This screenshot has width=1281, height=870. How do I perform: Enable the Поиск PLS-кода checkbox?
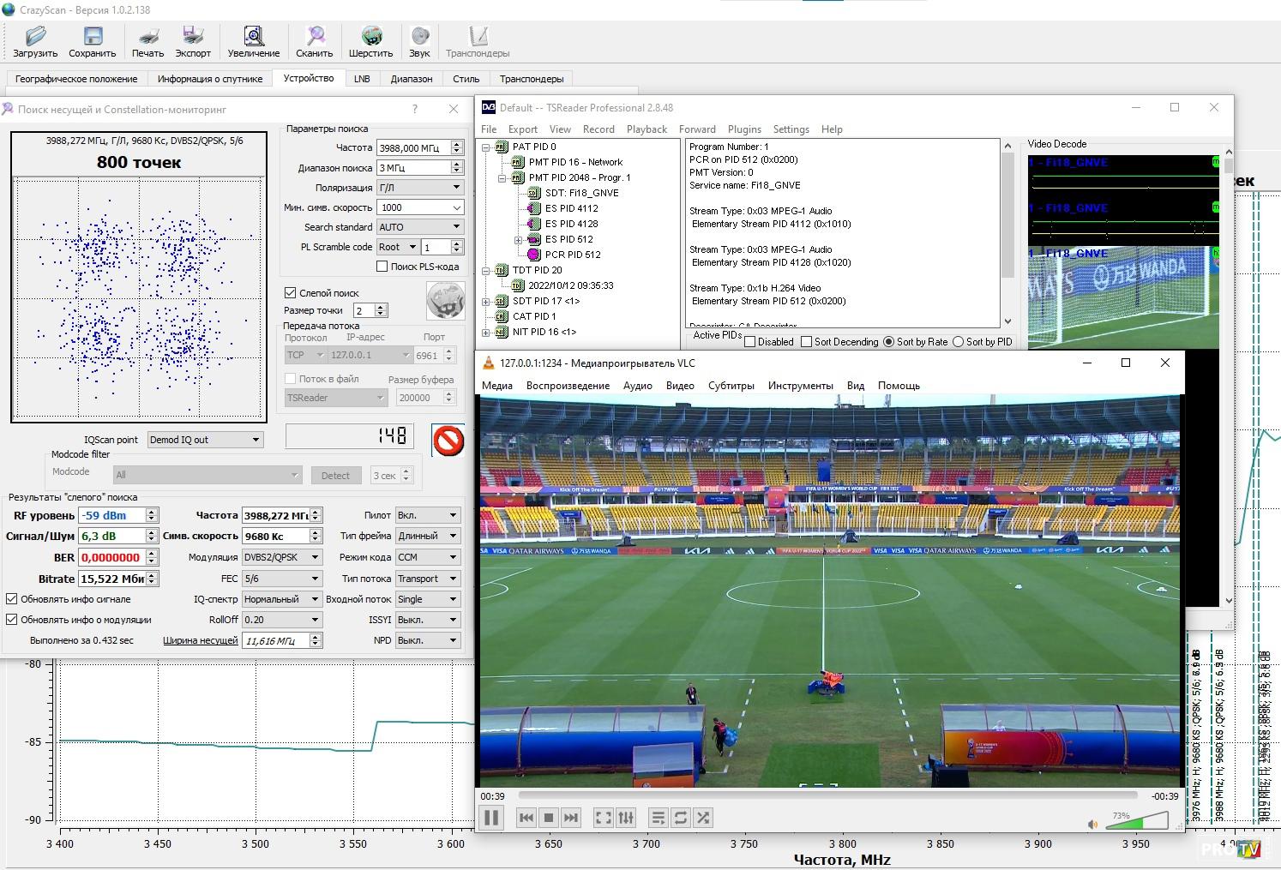[382, 267]
